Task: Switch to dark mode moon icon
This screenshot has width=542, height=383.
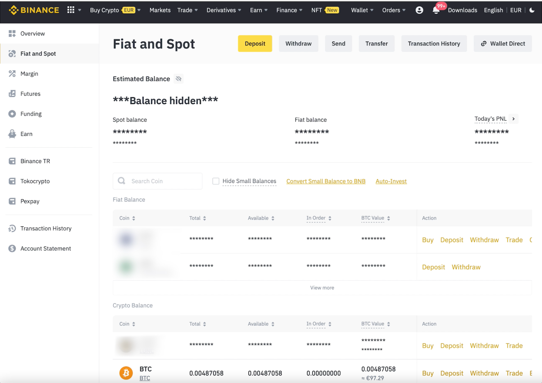Action: click(532, 10)
